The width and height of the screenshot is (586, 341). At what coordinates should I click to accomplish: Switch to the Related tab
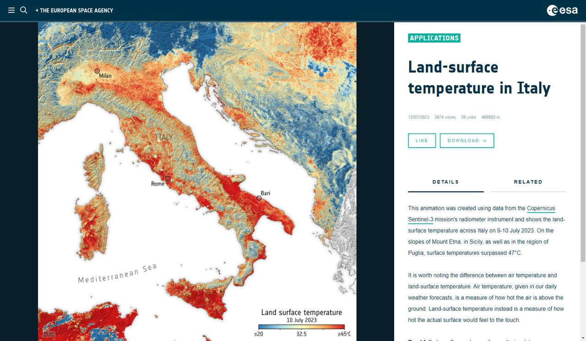pyautogui.click(x=528, y=182)
